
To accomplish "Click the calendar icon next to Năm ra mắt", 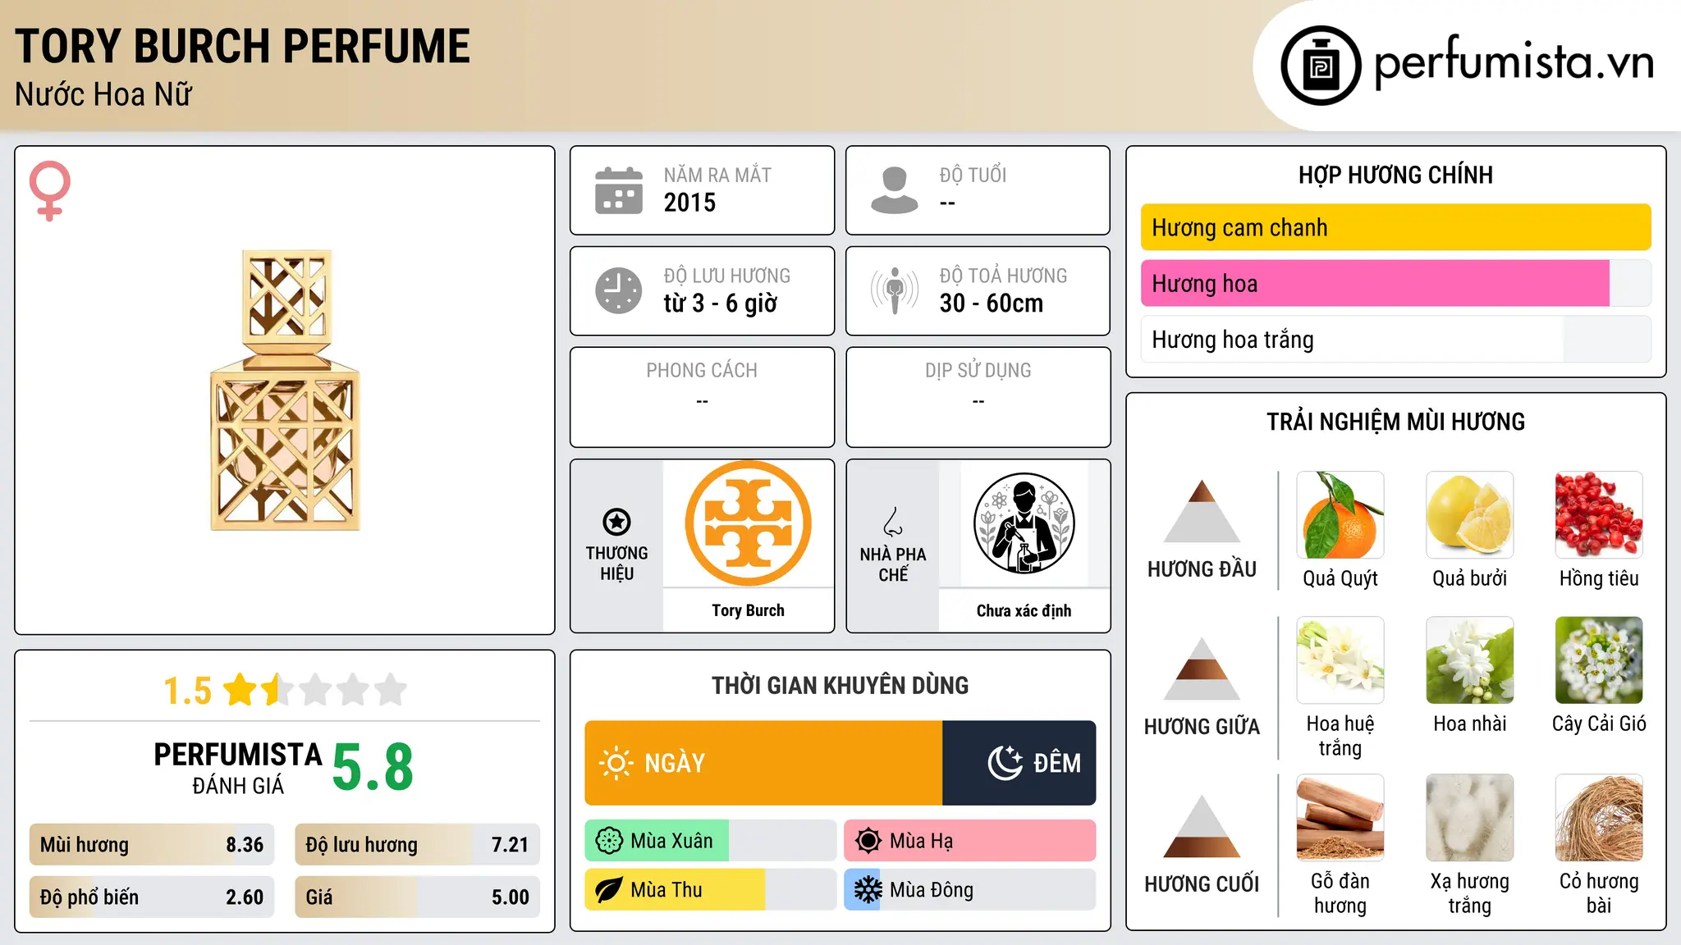I will coord(619,190).
